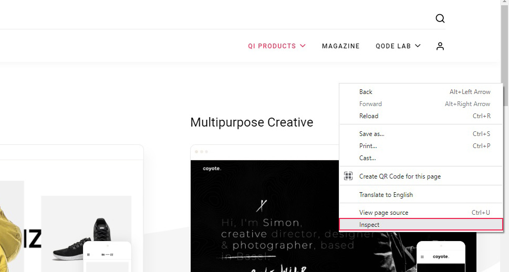
Task: Choose Forward in the context menu
Action: (x=421, y=104)
